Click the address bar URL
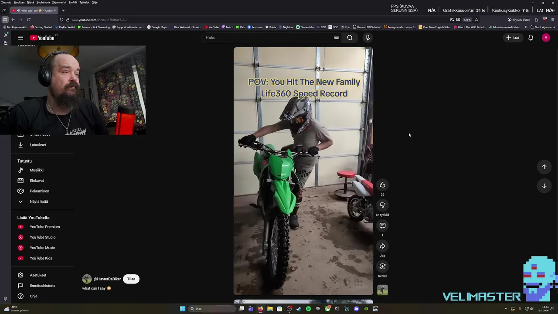This screenshot has width=558, height=314. pos(99,20)
